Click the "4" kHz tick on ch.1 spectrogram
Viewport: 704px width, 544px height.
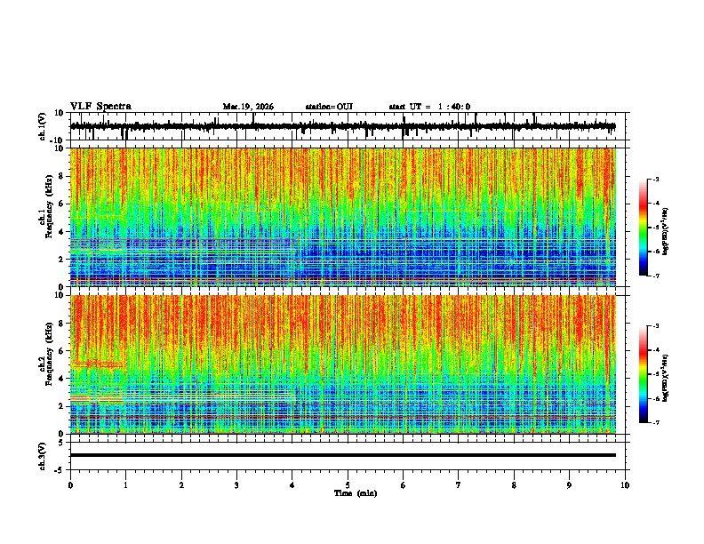(x=62, y=232)
